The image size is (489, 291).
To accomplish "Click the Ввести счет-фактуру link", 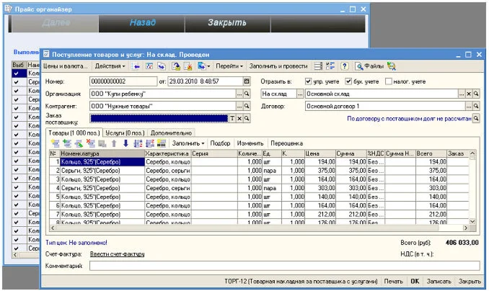I will pyautogui.click(x=118, y=254).
